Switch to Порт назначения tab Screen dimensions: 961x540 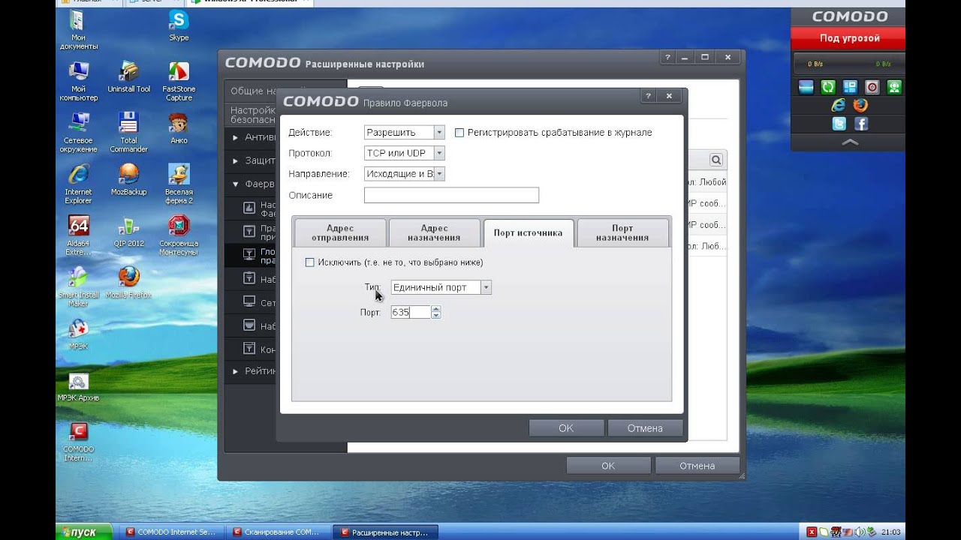622,233
